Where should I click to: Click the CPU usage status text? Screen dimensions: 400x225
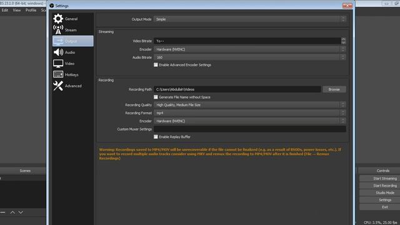380,222
